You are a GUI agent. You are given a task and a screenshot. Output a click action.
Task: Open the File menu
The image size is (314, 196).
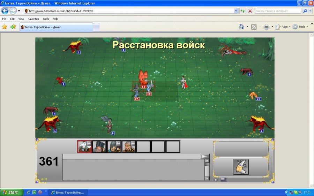click(x=4, y=19)
